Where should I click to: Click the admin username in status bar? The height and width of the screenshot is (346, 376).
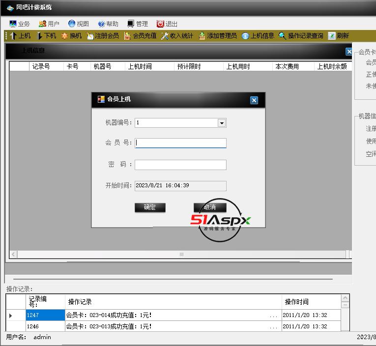(42, 337)
